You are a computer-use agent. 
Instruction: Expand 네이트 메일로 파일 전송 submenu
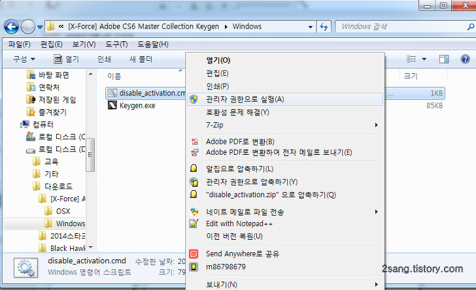click(x=285, y=212)
